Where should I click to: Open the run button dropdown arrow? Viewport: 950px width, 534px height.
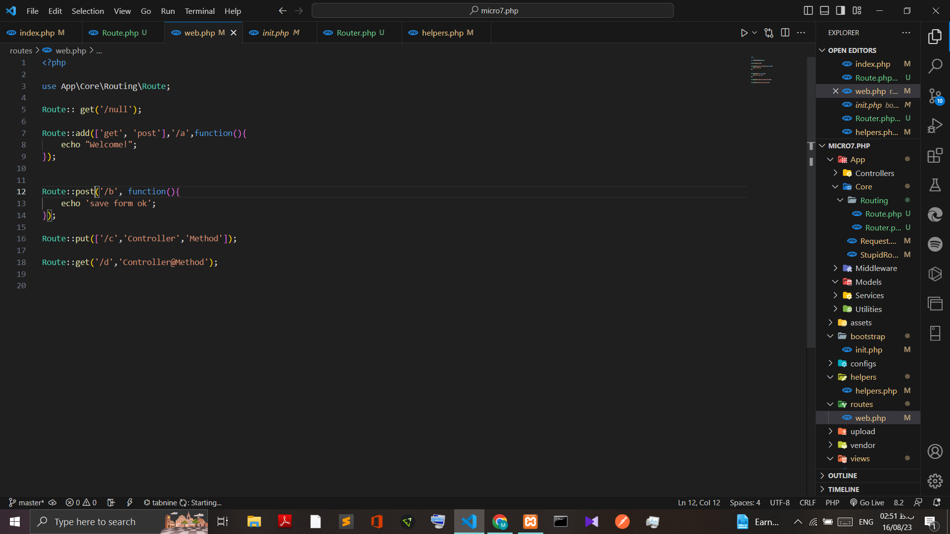click(755, 33)
